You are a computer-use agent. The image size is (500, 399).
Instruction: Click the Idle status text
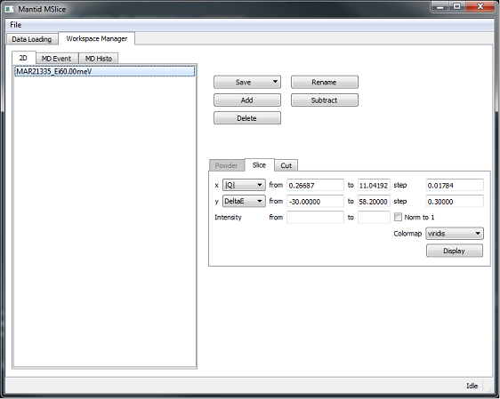click(472, 386)
